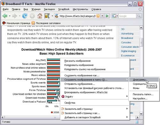Choose 'Сохранить изображение как…'

[95, 75]
